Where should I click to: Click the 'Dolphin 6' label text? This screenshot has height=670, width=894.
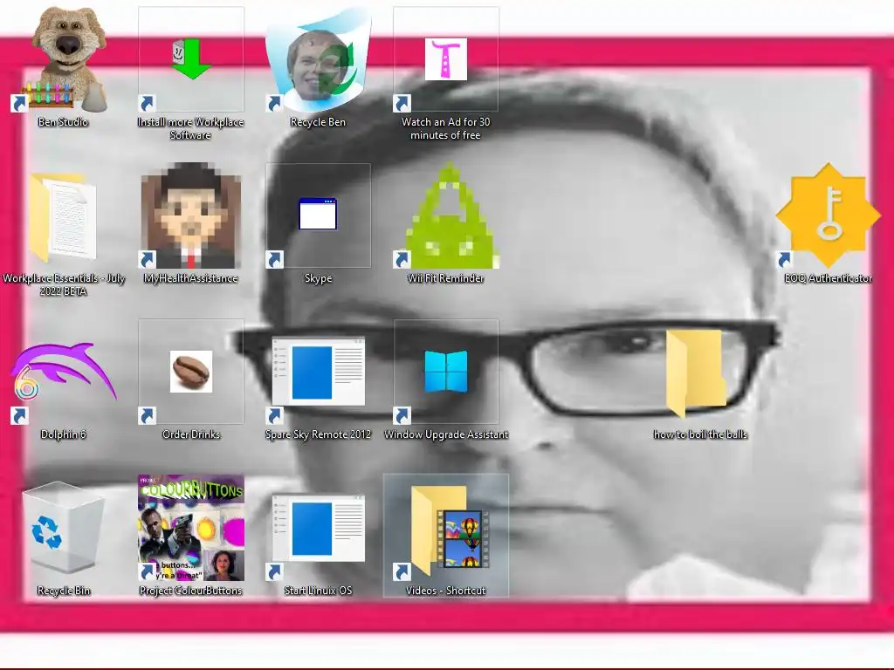point(63,434)
